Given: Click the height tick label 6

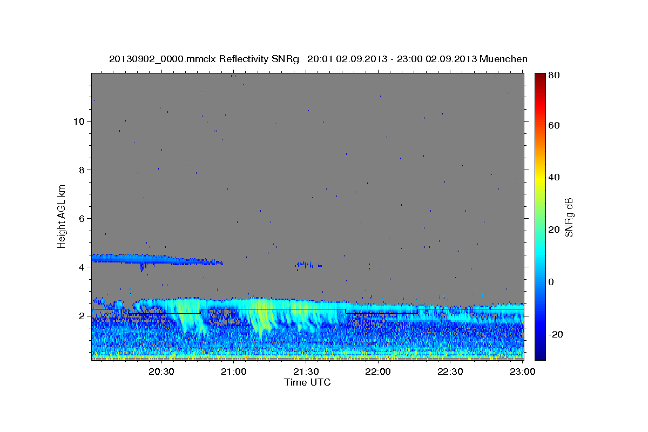Looking at the screenshot, I should pyautogui.click(x=80, y=219).
